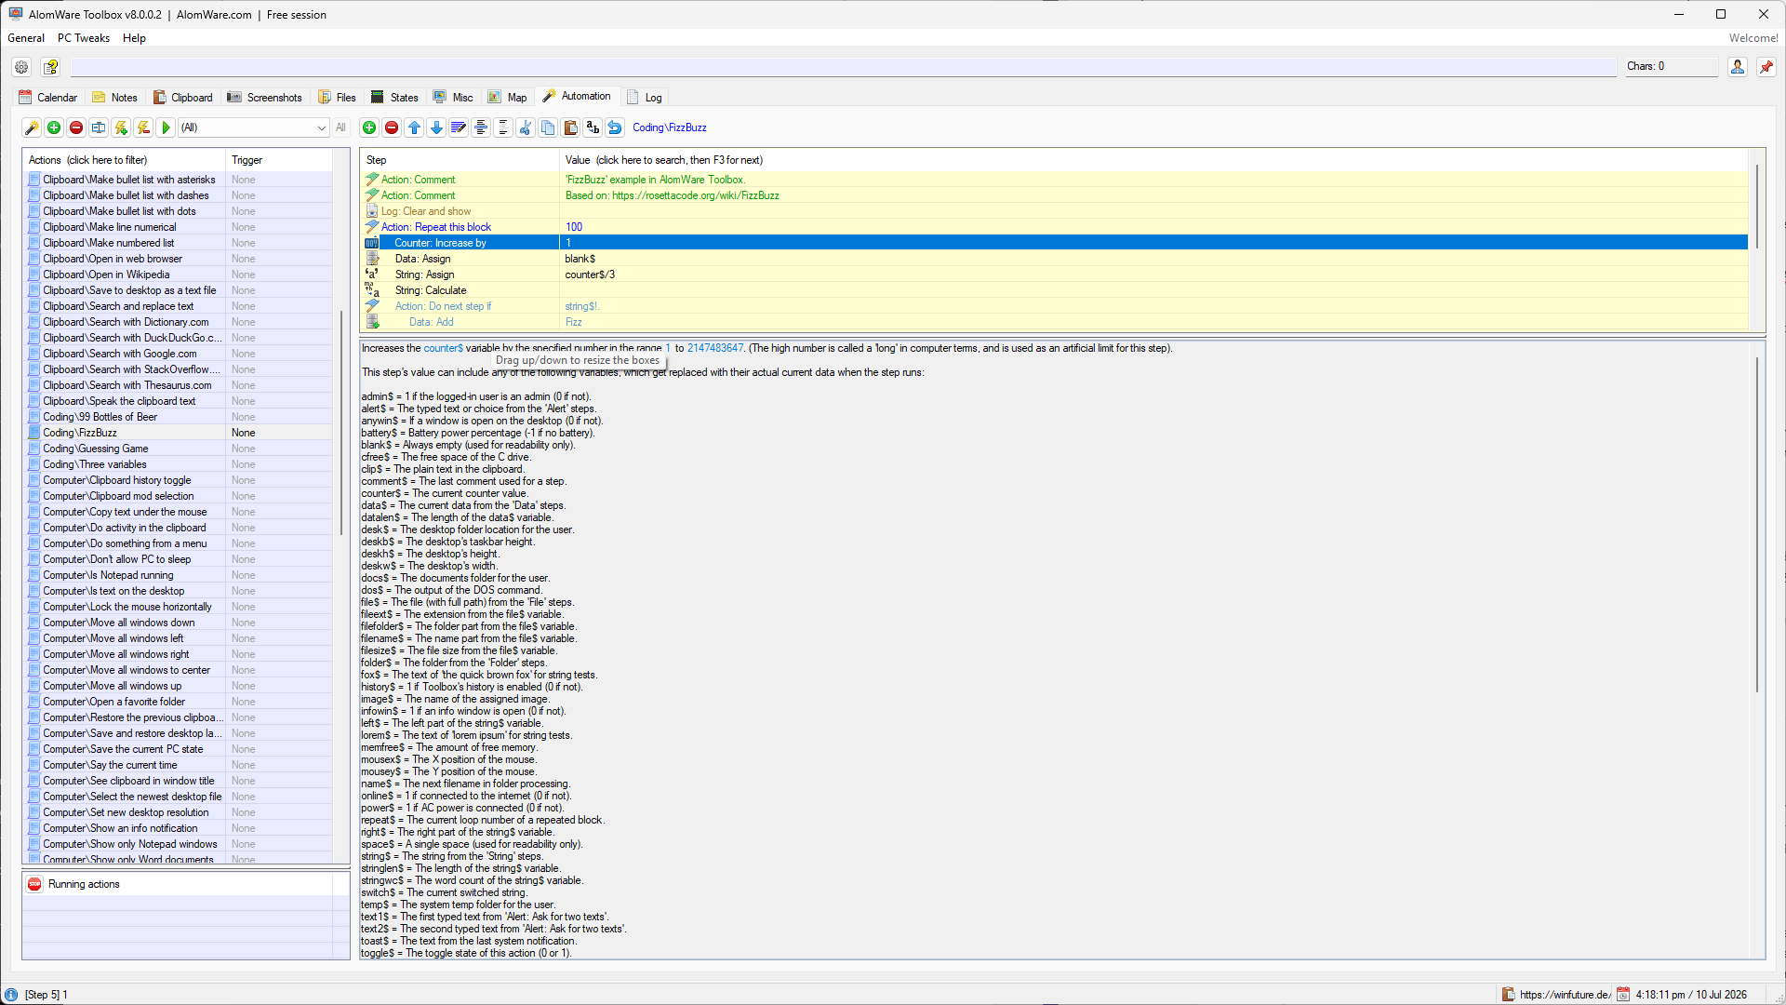Viewport: 1786px width, 1005px height.
Task: Switch to the Screenshots tab
Action: pos(265,98)
